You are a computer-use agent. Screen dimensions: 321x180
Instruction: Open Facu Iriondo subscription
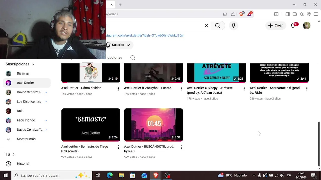point(27,120)
